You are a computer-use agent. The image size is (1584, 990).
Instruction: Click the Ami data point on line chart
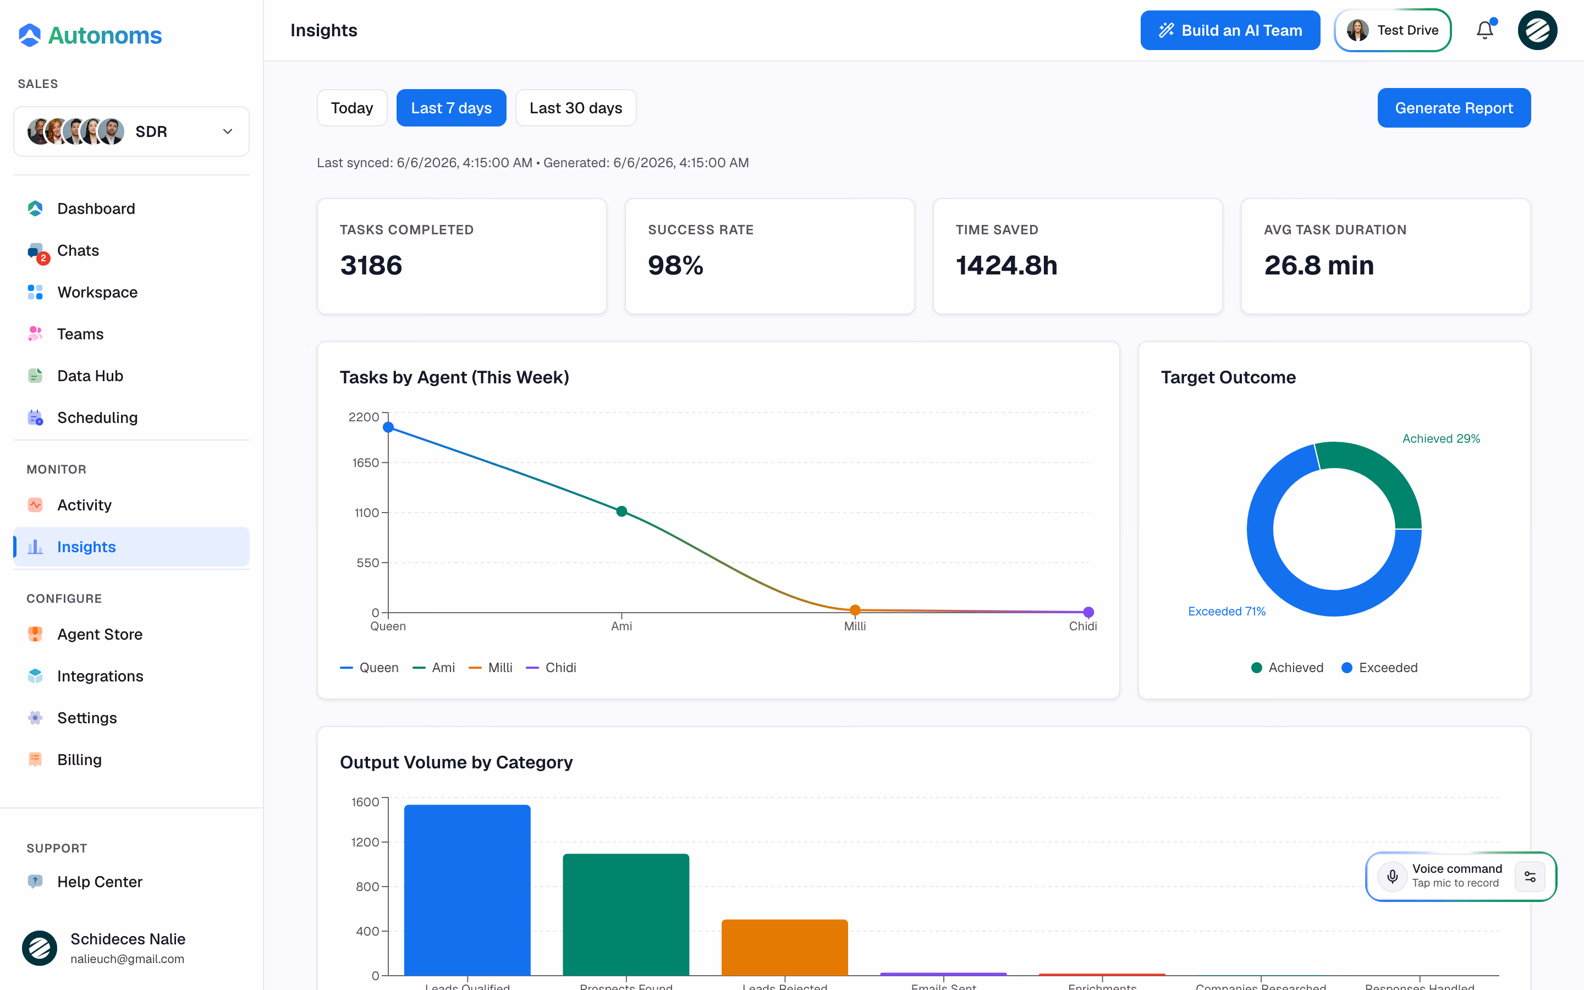pyautogui.click(x=622, y=512)
